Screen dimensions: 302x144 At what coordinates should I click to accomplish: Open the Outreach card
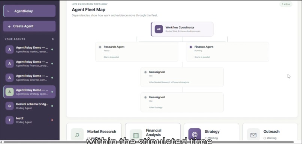click(x=270, y=132)
